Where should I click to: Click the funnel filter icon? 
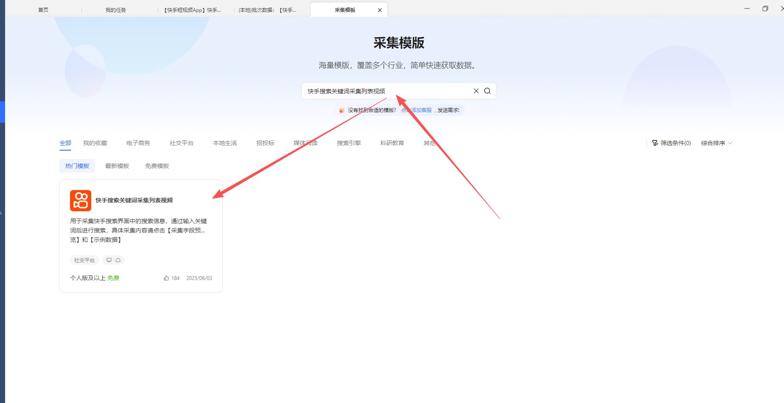point(655,143)
